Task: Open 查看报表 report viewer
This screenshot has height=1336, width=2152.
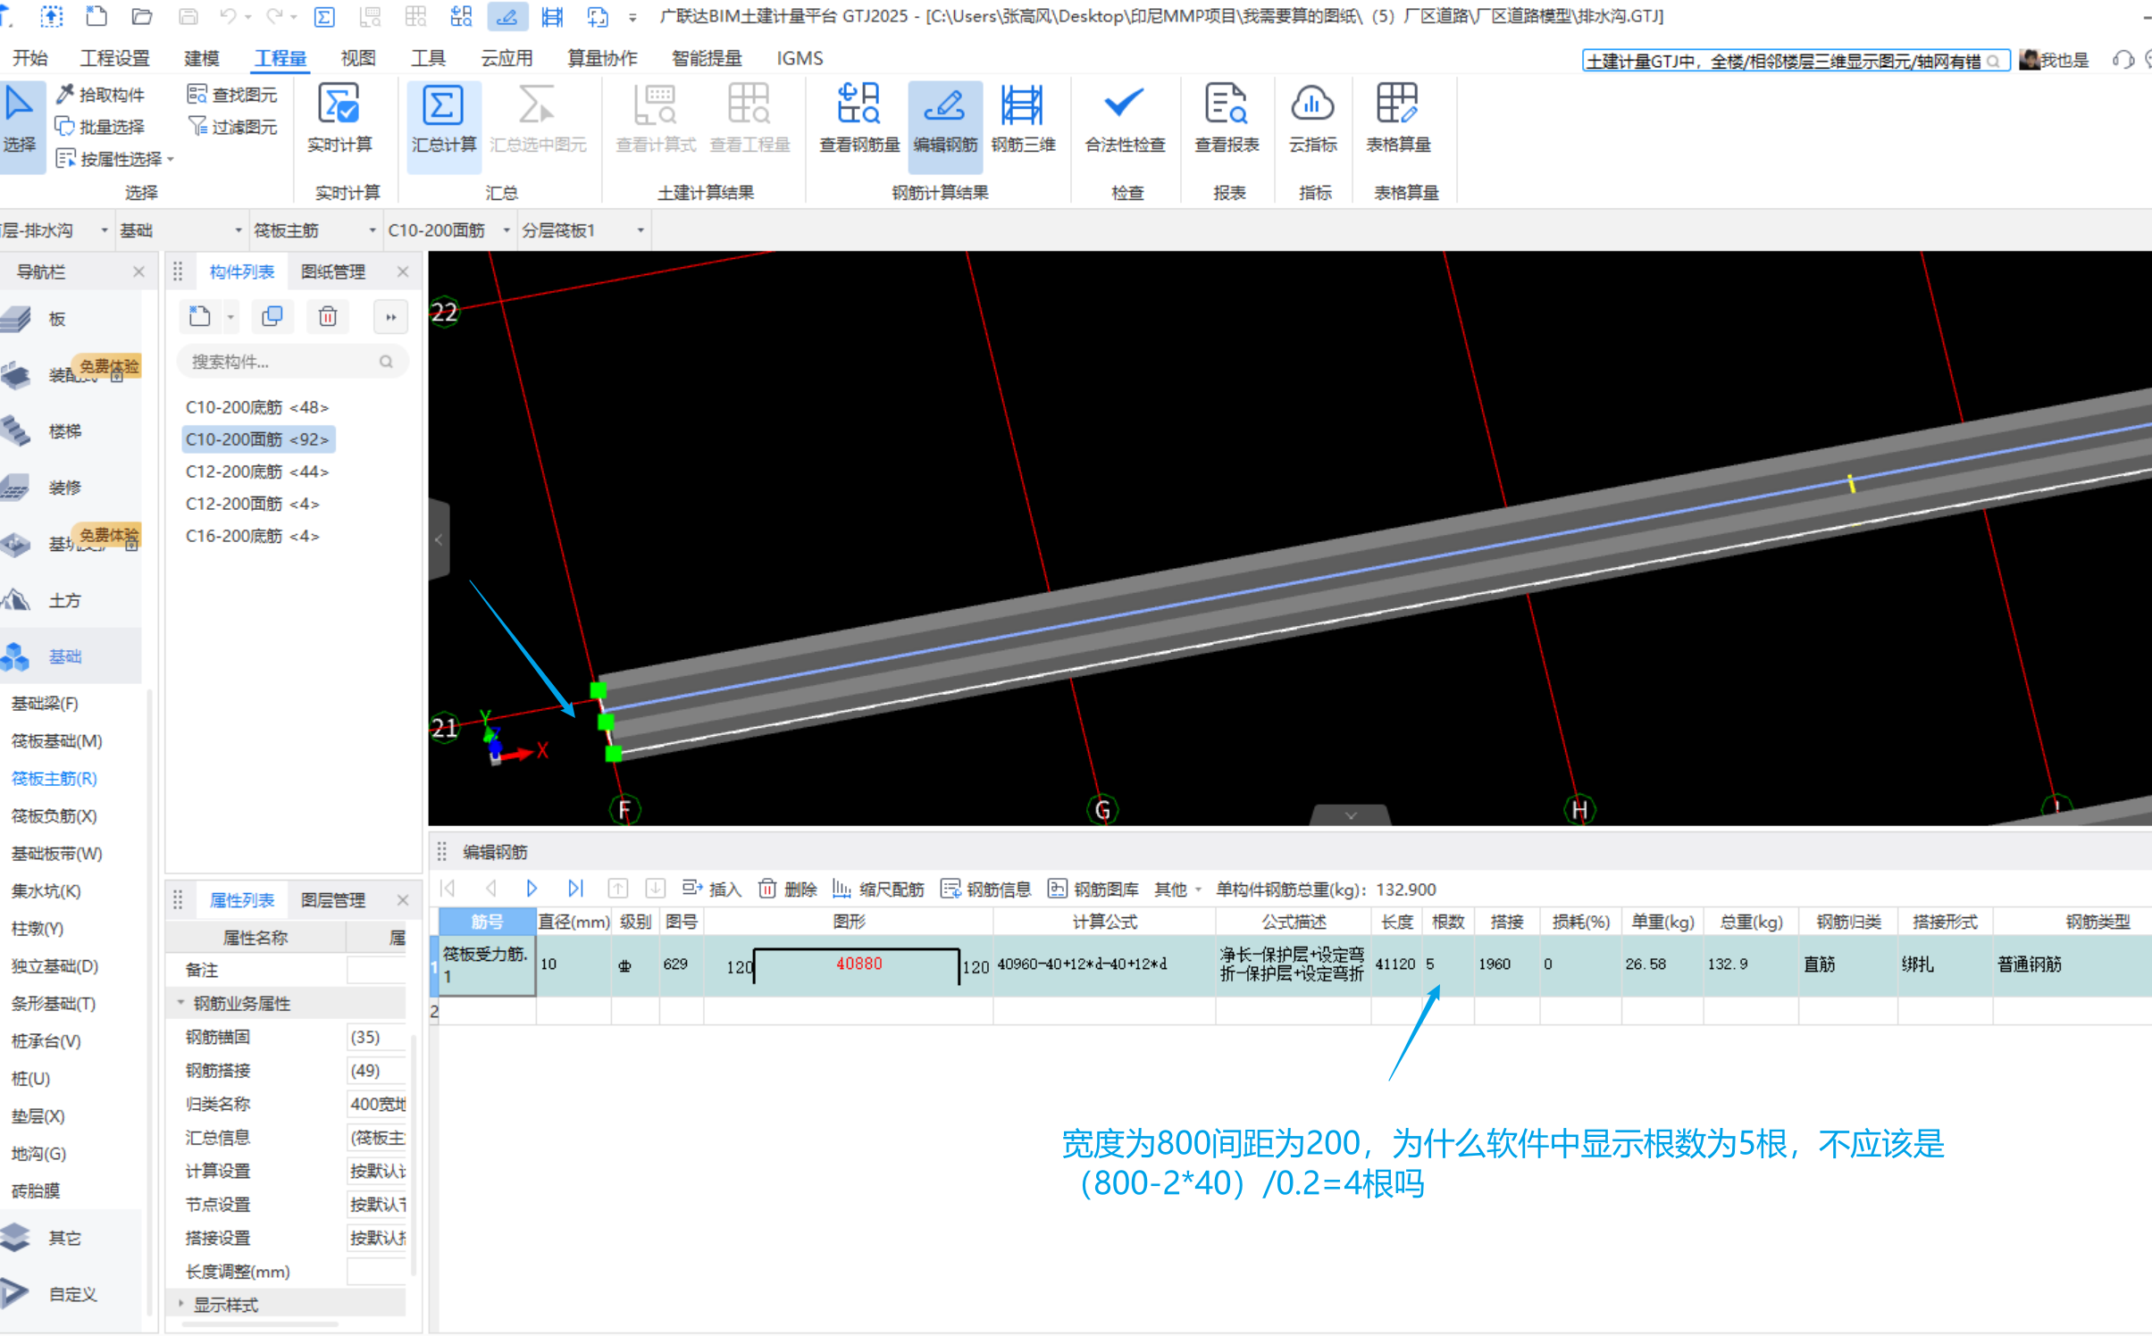Action: pyautogui.click(x=1227, y=121)
